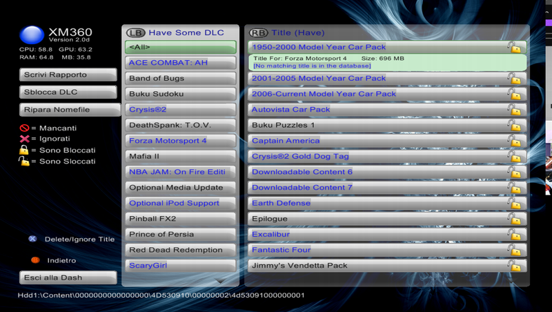This screenshot has width=552, height=312.
Task: Select Pinball FX2 in game list
Action: coord(180,219)
